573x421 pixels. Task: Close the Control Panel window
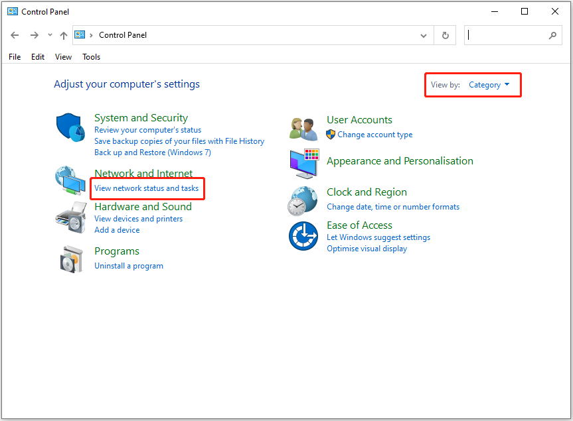[554, 11]
